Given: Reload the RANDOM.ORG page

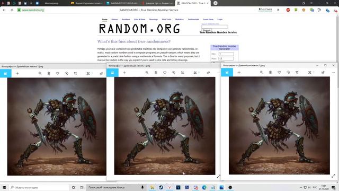Looking at the screenshot, I should pyautogui.click(x=12, y=10).
